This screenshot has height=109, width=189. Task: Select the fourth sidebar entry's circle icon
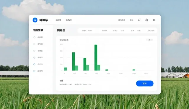34,57
